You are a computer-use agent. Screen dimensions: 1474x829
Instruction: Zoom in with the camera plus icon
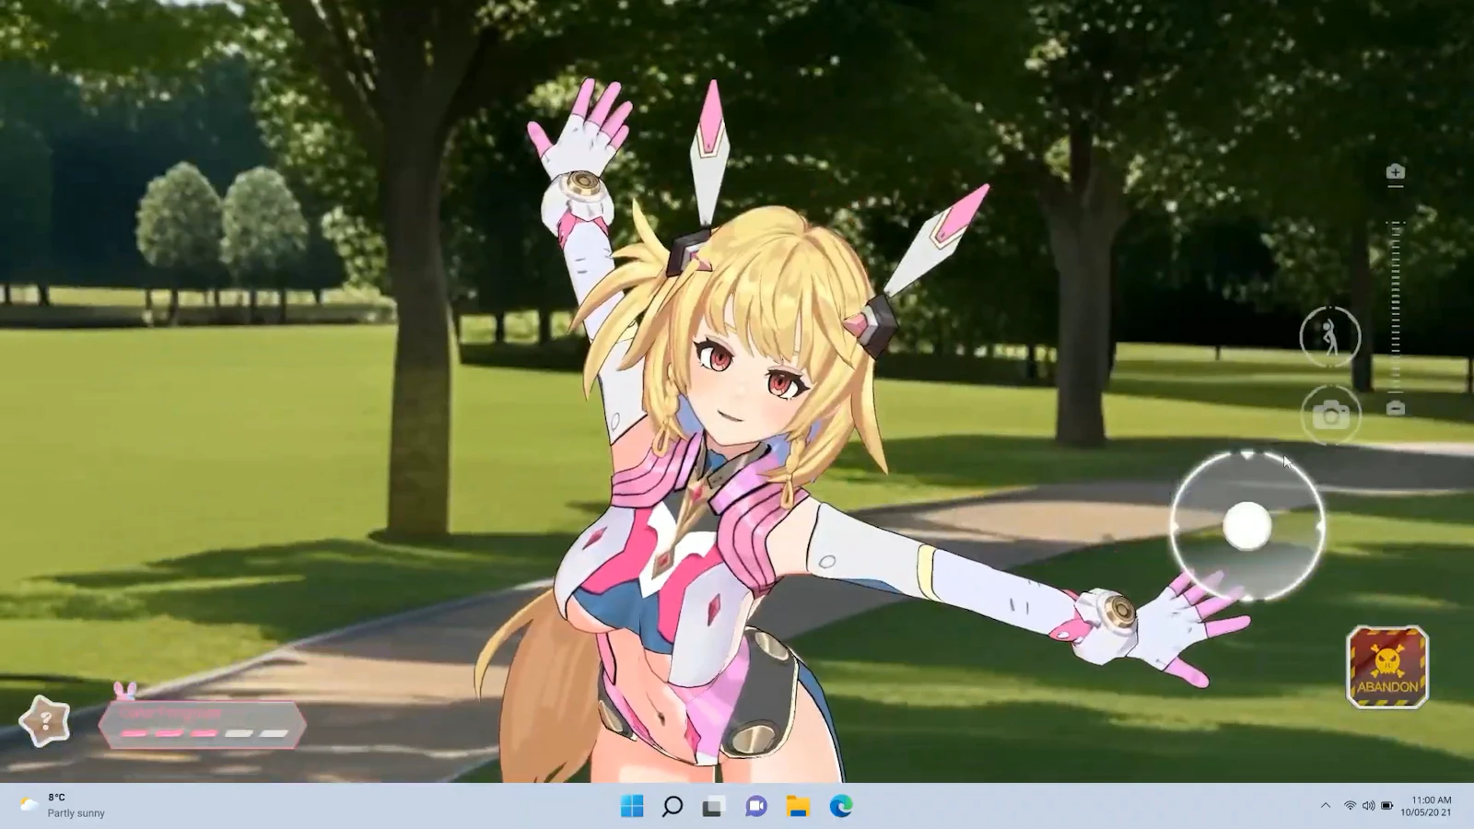click(x=1395, y=172)
